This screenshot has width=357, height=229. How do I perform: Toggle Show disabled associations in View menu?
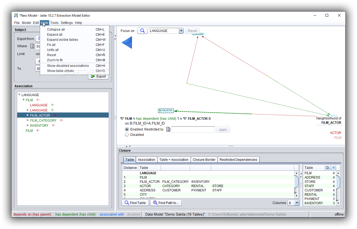pos(74,66)
